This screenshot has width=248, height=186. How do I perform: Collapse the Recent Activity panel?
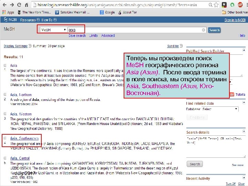[244, 178]
